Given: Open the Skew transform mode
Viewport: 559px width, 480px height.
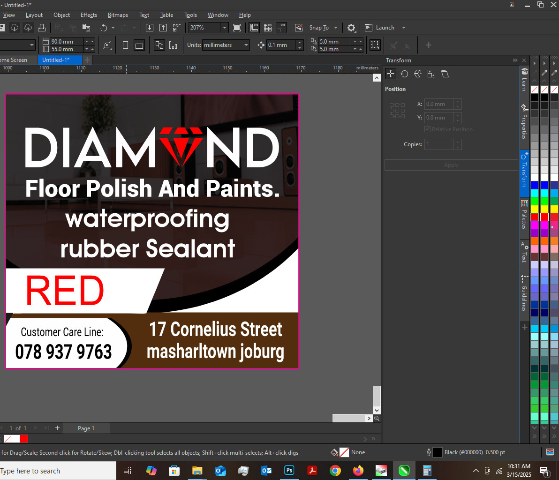Looking at the screenshot, I should (445, 74).
